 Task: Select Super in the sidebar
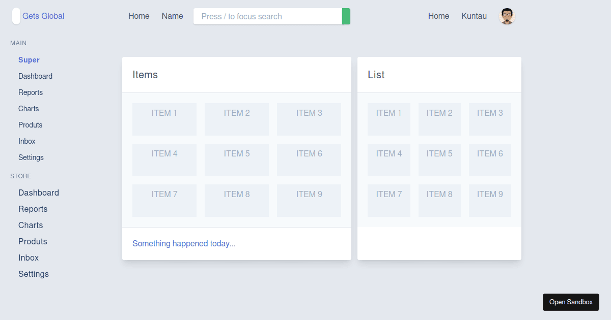click(x=29, y=59)
